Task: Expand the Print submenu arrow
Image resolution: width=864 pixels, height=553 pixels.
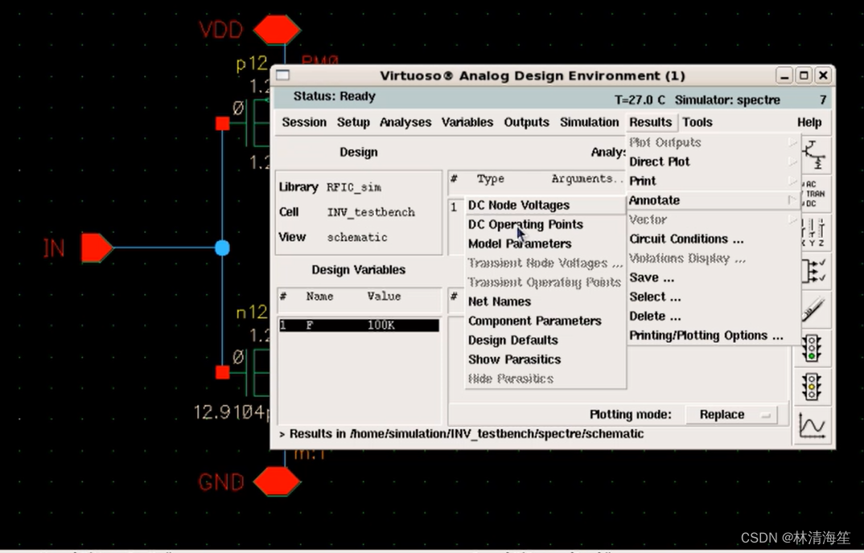Action: click(x=792, y=181)
